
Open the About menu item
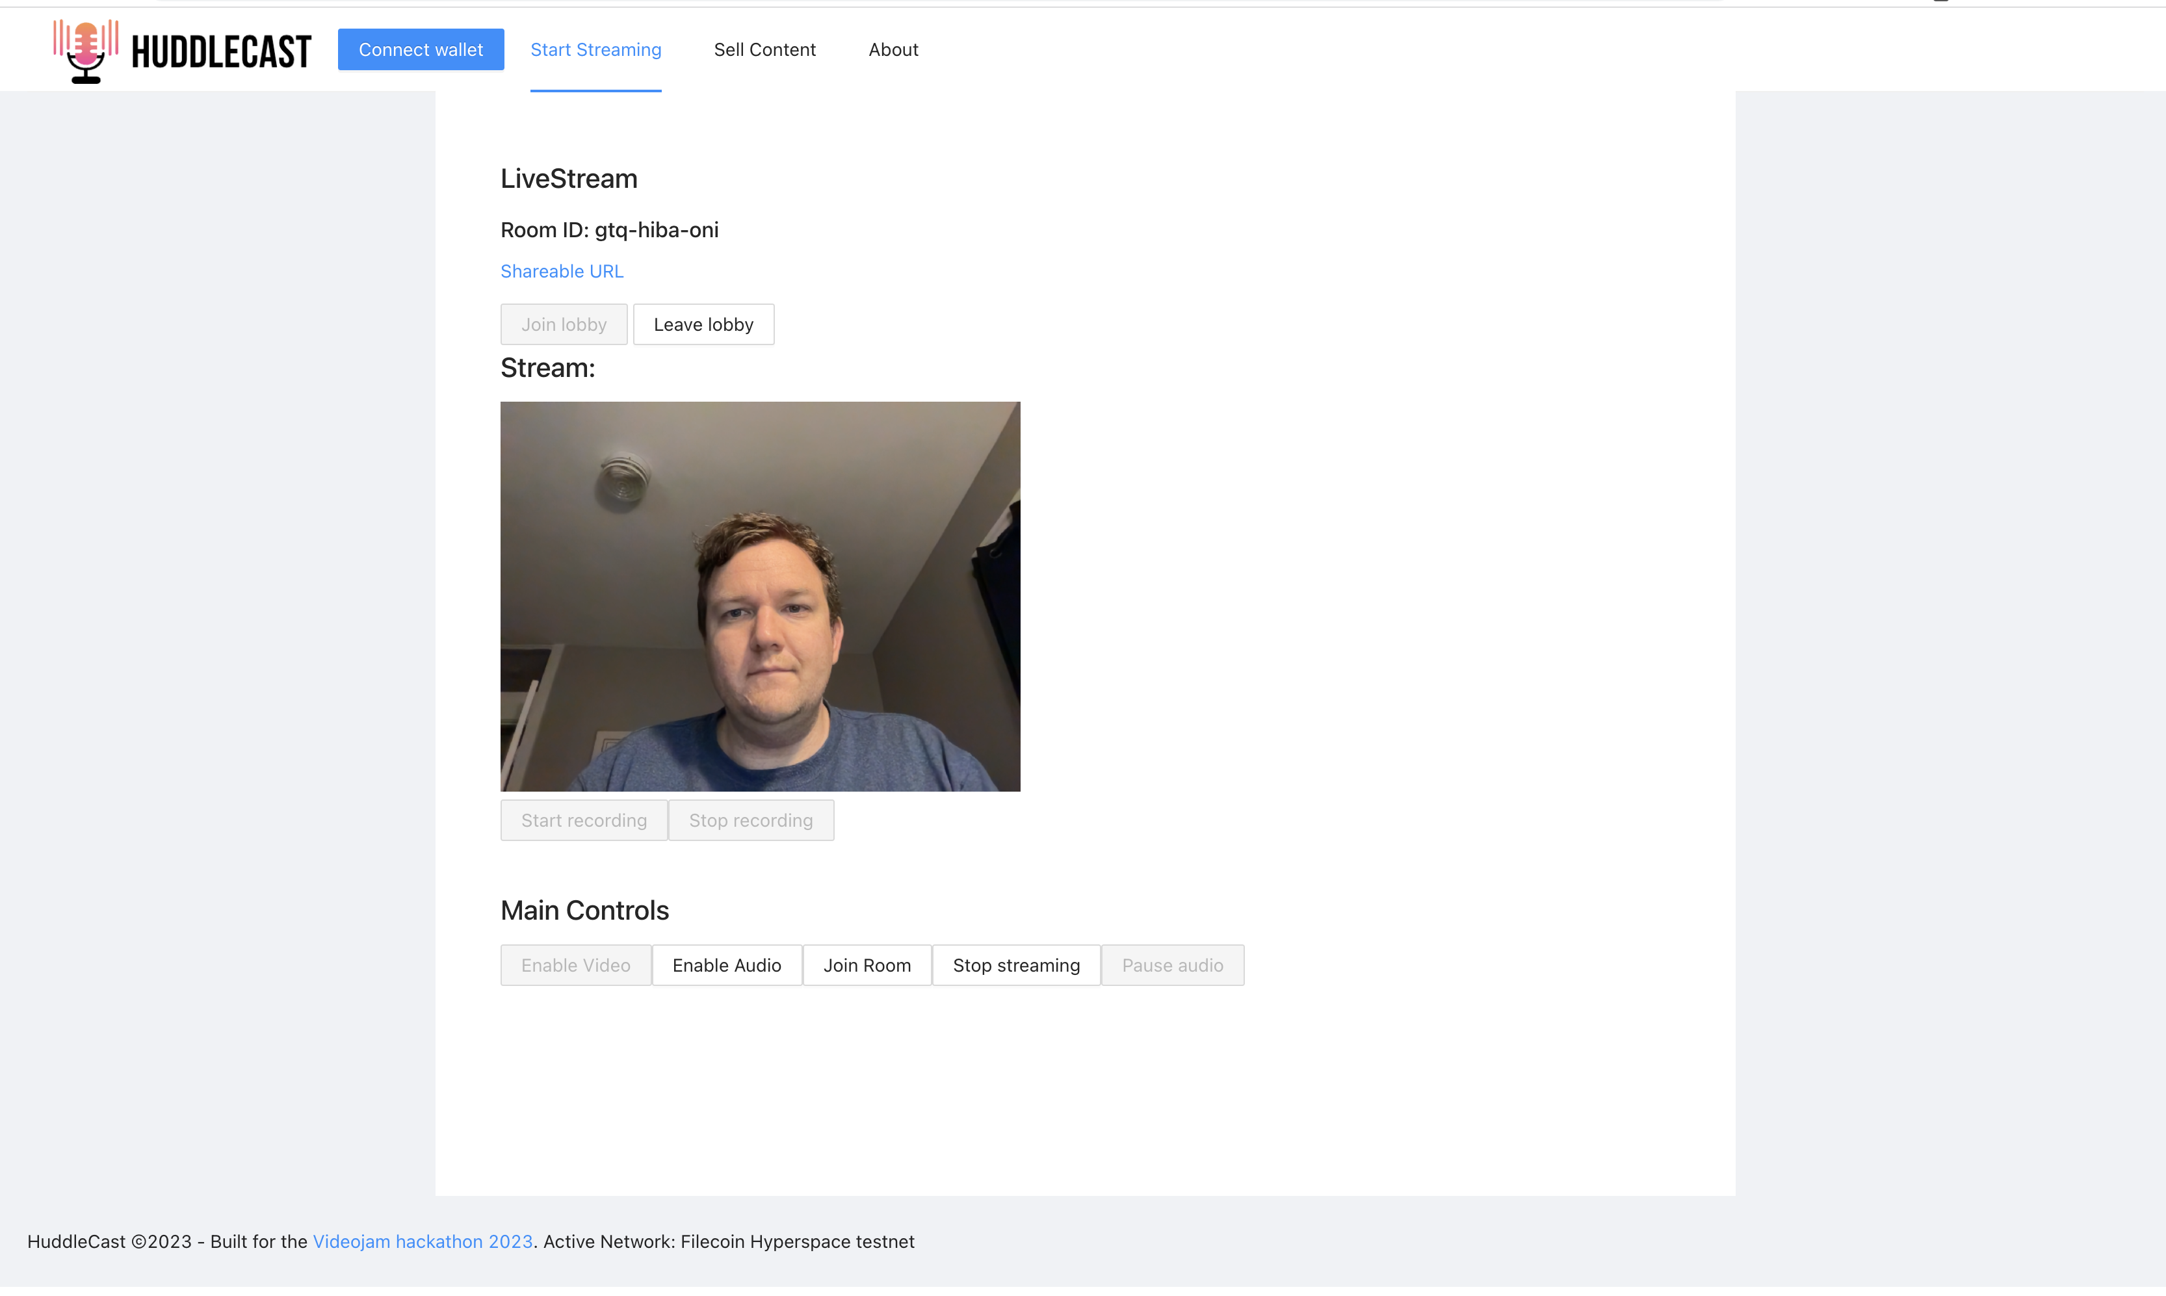click(x=893, y=50)
